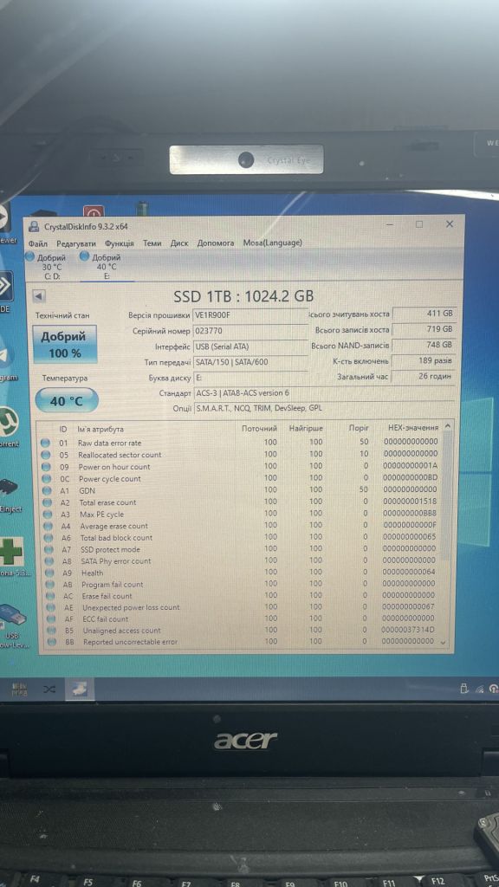The width and height of the screenshot is (499, 887).
Task: Open the Теми menu
Action: 152,243
